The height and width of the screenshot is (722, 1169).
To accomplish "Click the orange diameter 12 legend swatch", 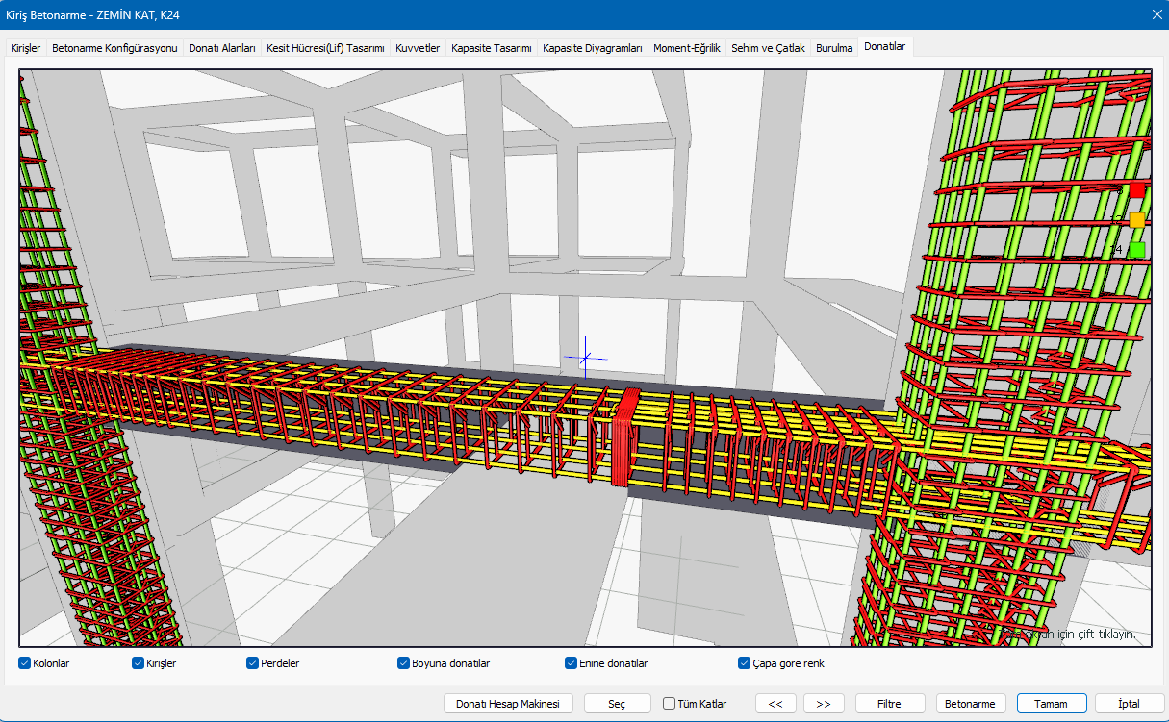I will click(1136, 220).
